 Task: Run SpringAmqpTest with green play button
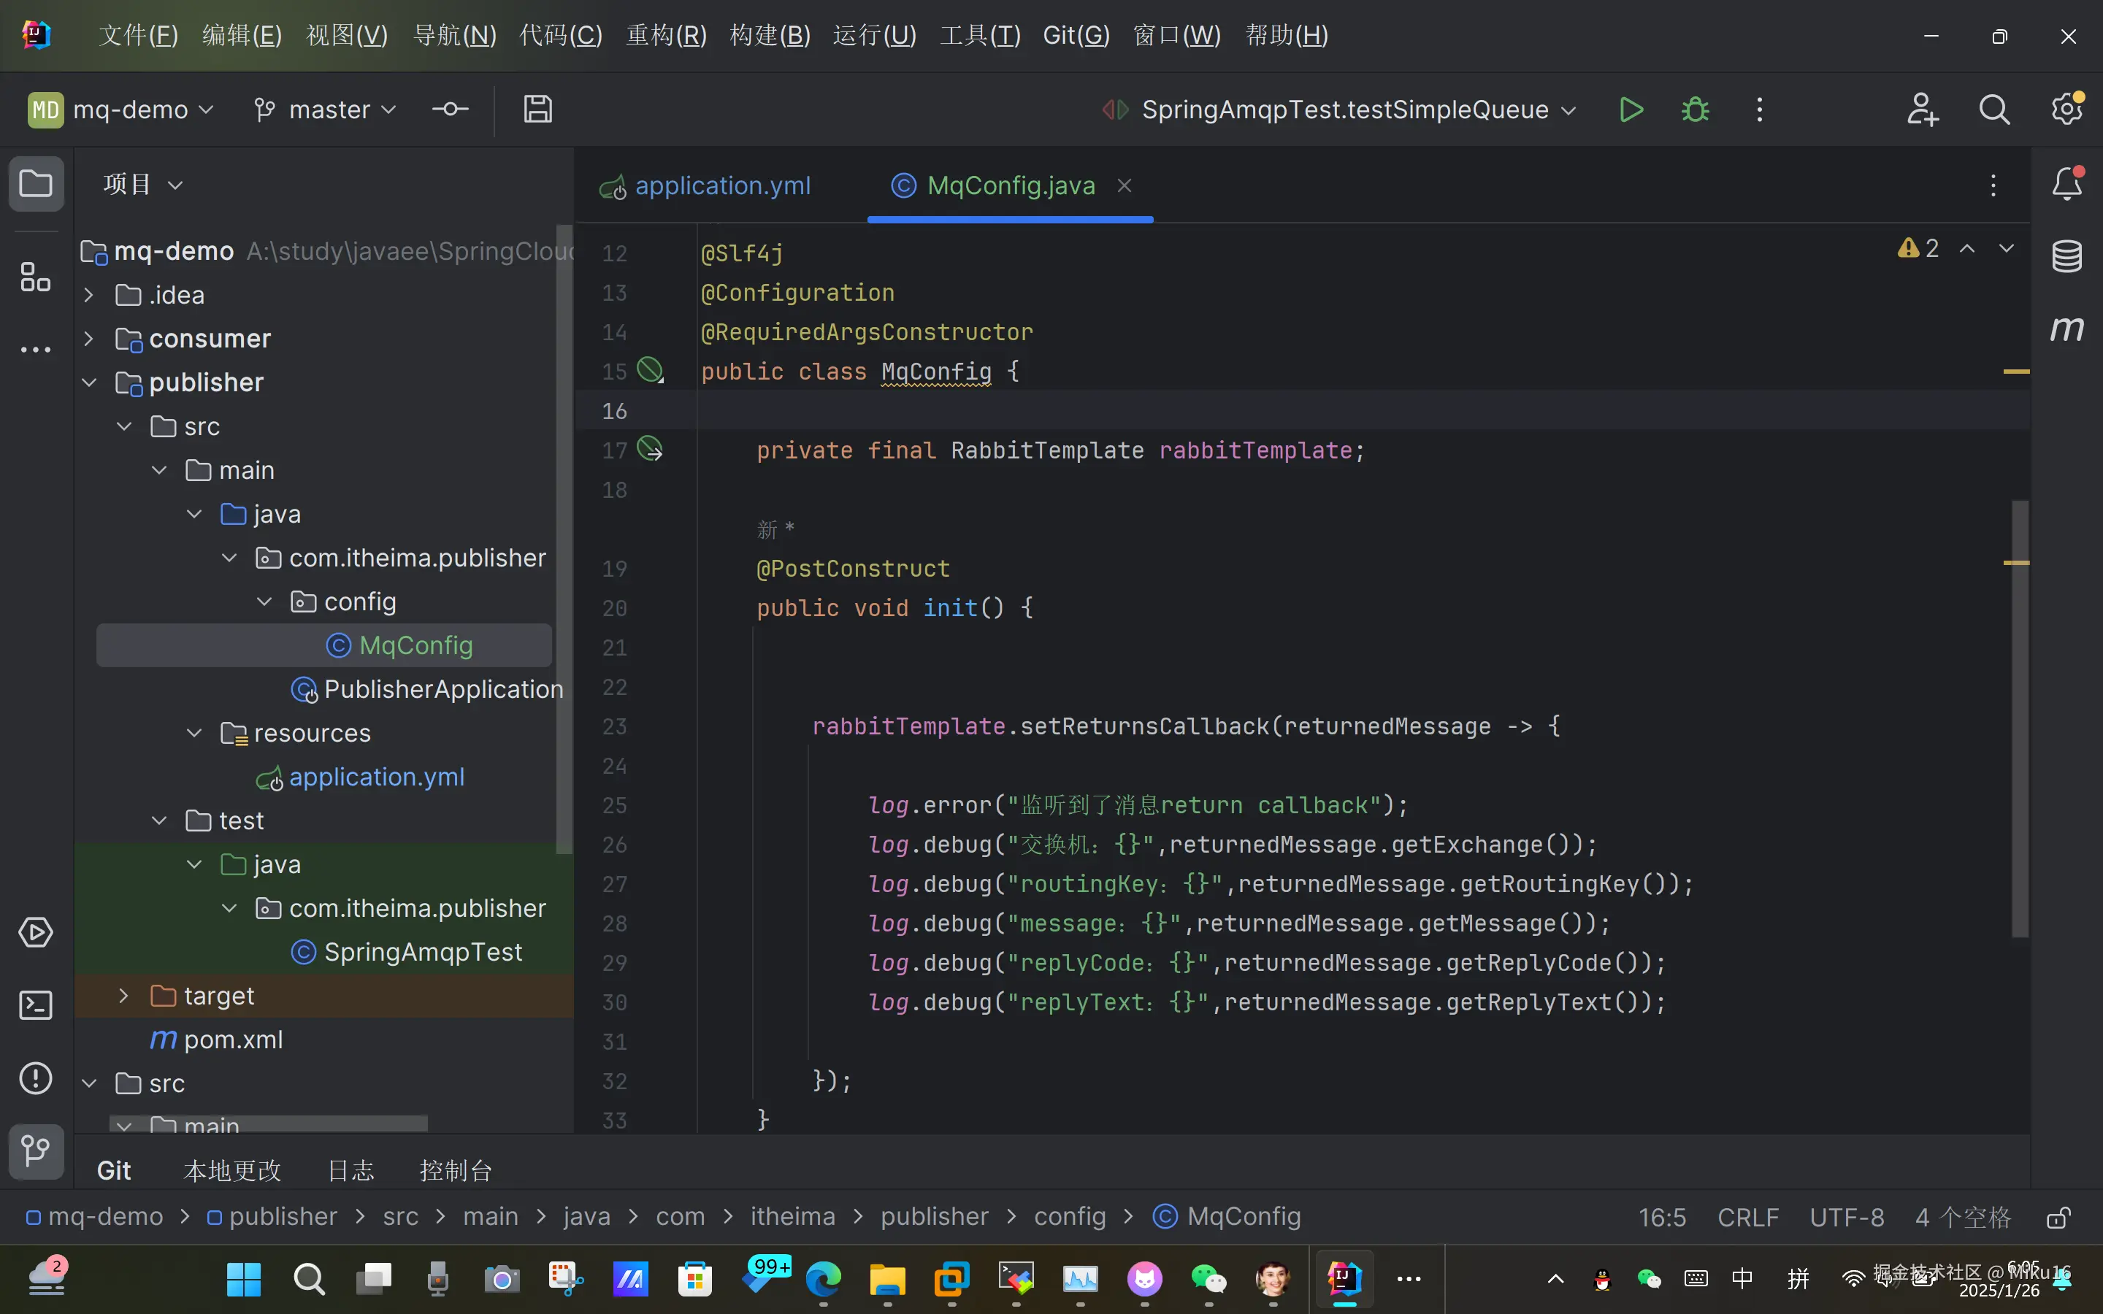1631,110
